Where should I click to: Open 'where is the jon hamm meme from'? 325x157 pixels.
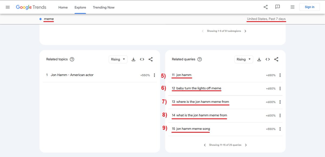click(203, 102)
